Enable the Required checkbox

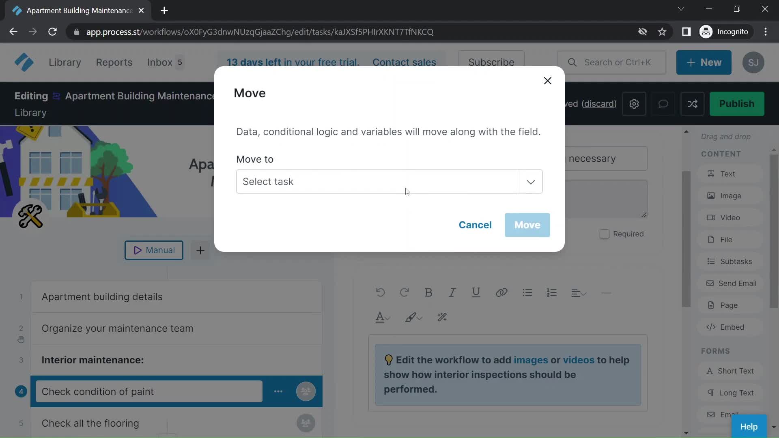(x=603, y=234)
